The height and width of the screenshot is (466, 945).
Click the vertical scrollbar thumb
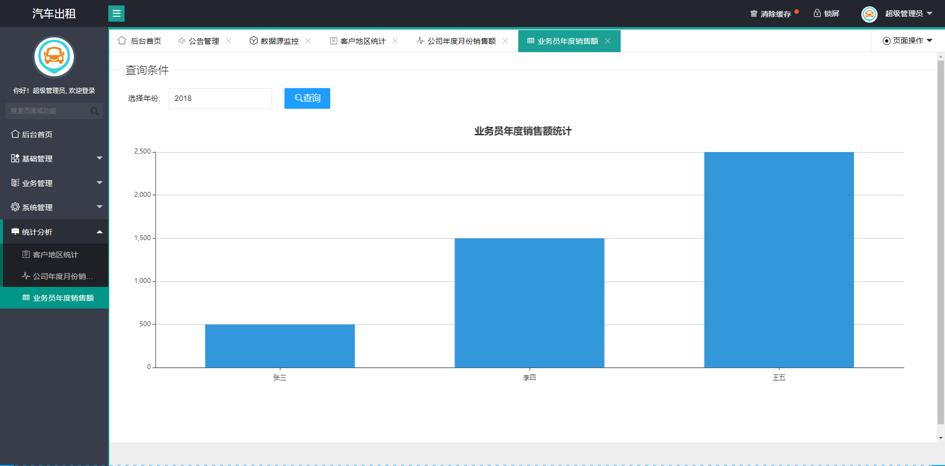coord(941,242)
